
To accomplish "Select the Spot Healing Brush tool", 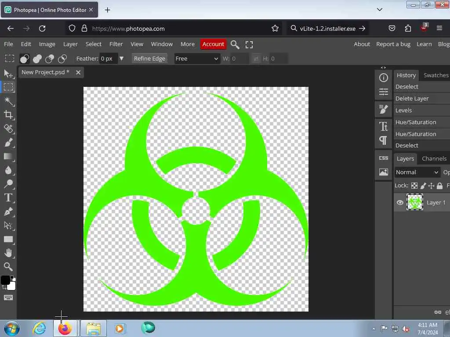I will pyautogui.click(x=8, y=129).
